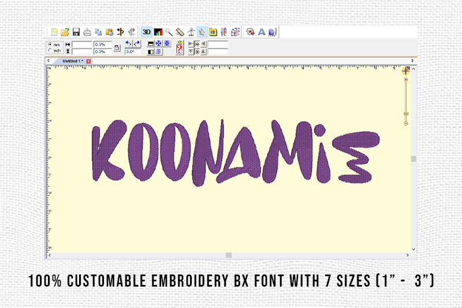462x308 pixels.
Task: Rotate the design left
Action: click(x=128, y=44)
